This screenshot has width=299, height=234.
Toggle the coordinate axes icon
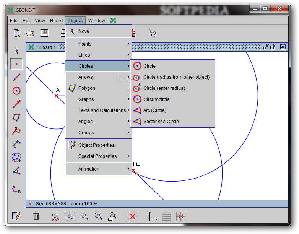click(x=152, y=216)
